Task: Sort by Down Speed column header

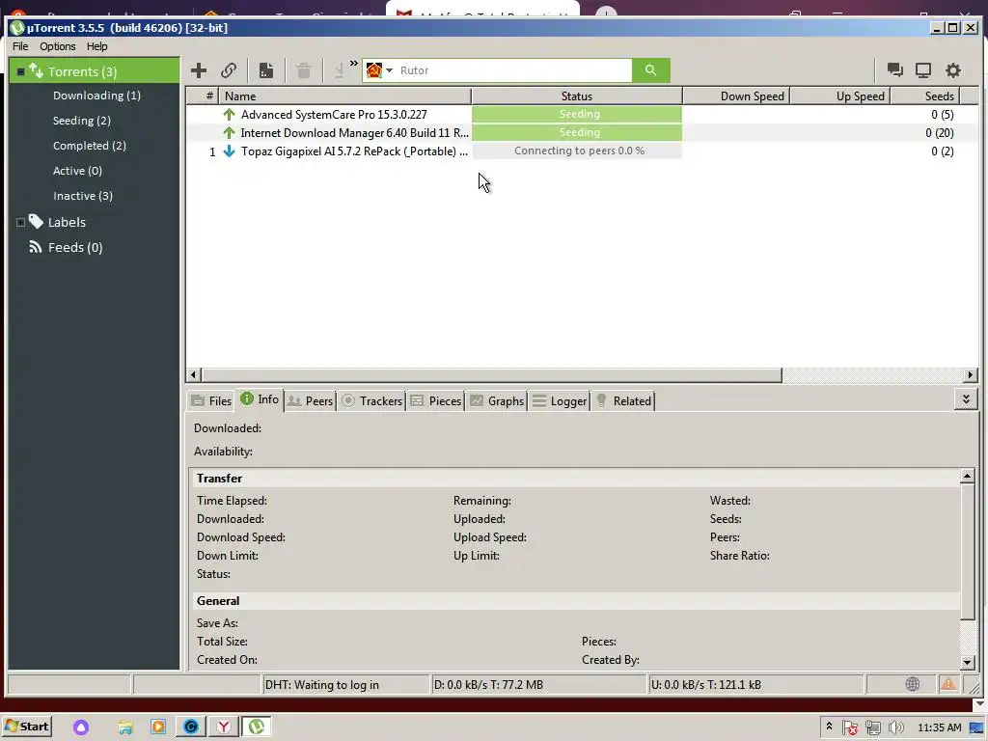Action: [736, 96]
